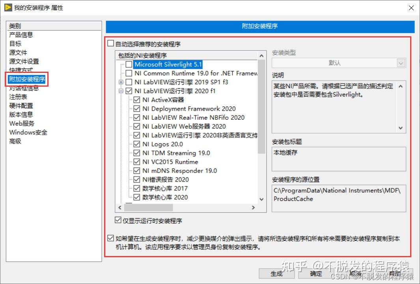Enable the Microsoft Silverlight 5.1 installer
This screenshot has height=284, width=420.
pyautogui.click(x=129, y=65)
